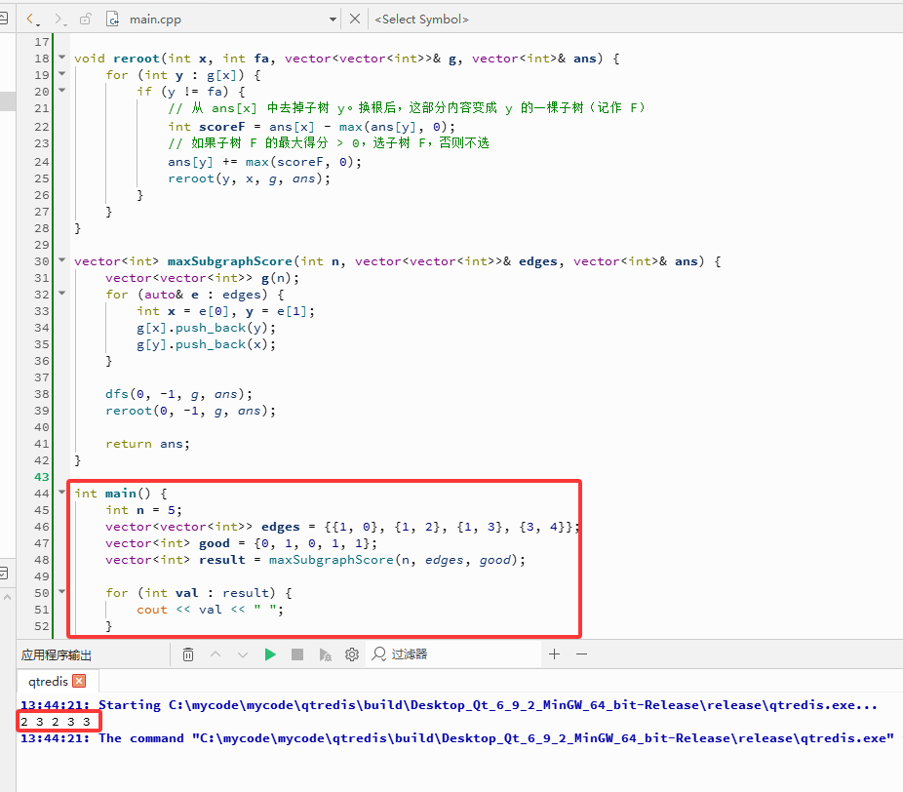Click the 'The command' output line

(457, 738)
